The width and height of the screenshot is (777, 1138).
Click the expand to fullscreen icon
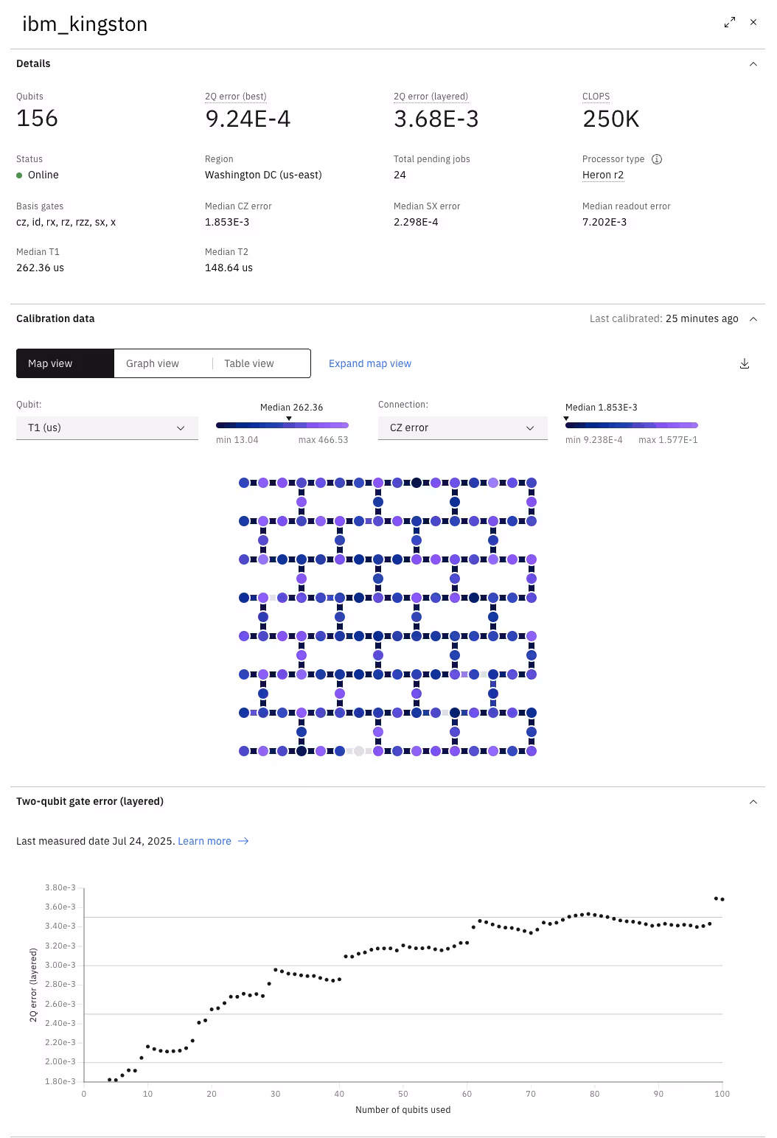pos(730,22)
